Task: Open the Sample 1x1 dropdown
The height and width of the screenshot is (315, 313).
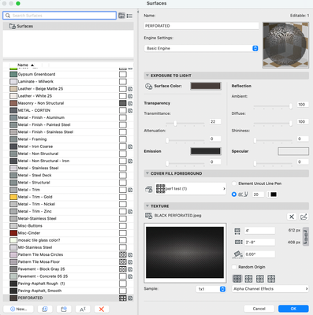Action: (x=211, y=289)
